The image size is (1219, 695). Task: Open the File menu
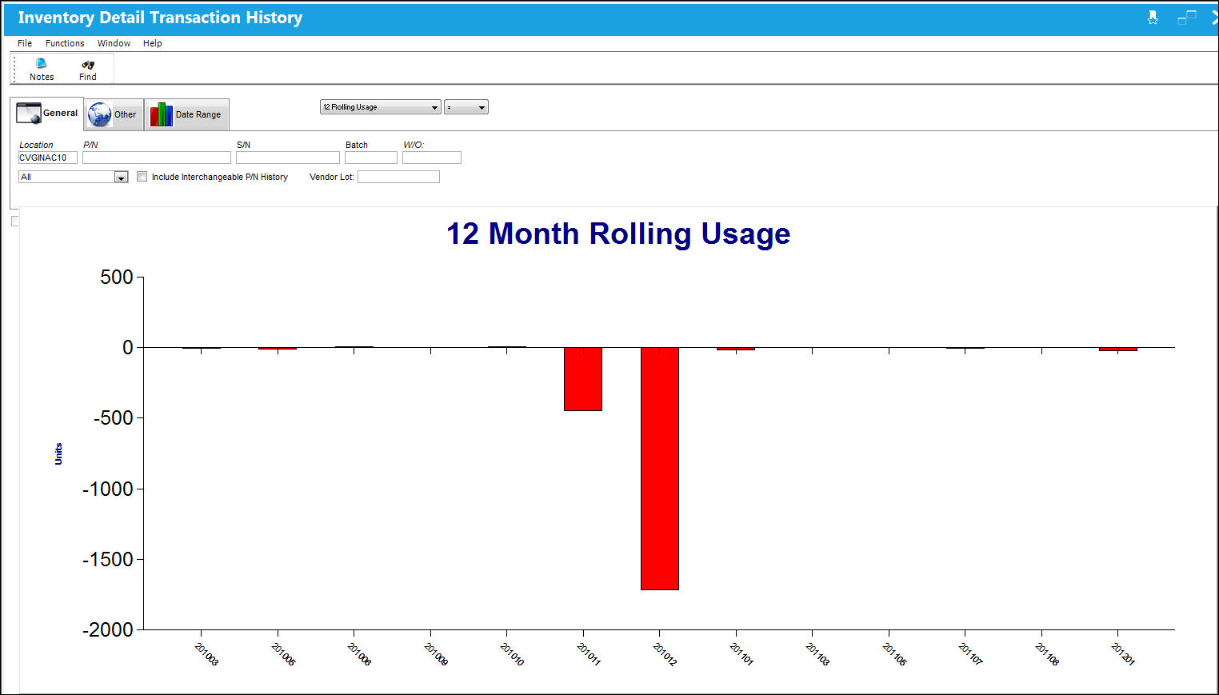[x=25, y=43]
